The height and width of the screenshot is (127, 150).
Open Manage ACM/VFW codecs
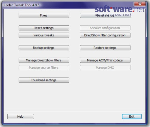coord(105,60)
